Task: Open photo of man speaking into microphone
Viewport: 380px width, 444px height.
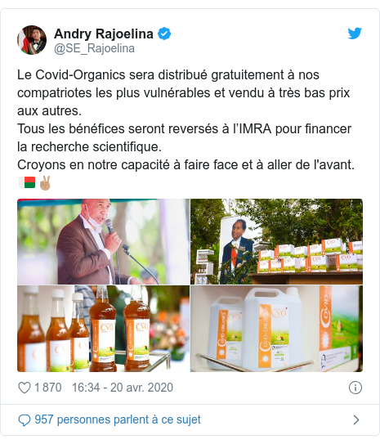Action: (103, 241)
